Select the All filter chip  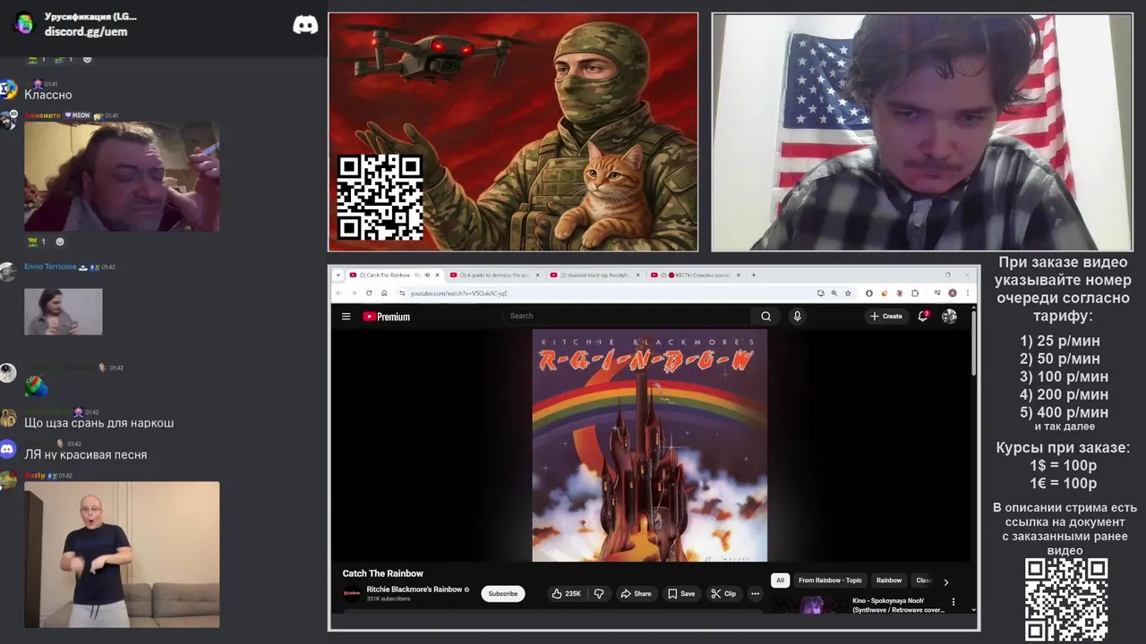click(x=780, y=580)
